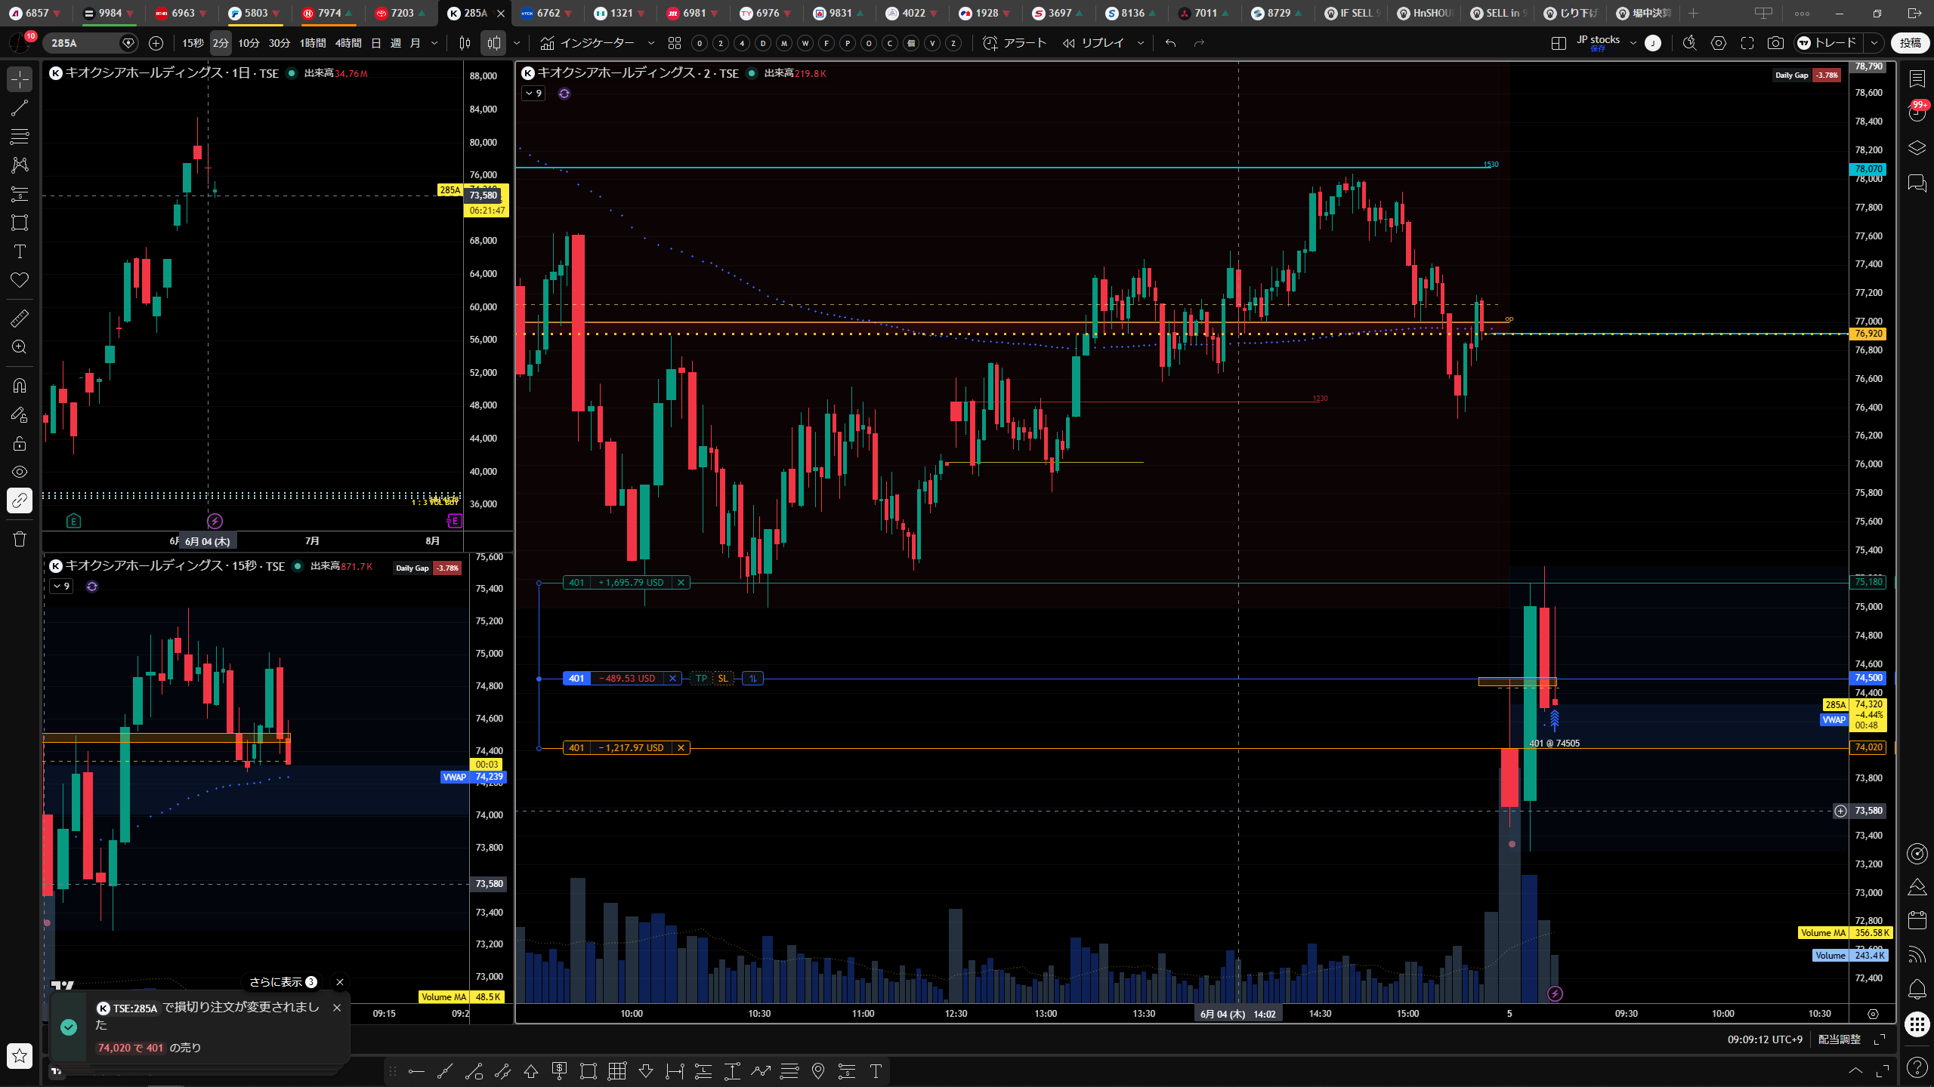Toggle lock all drawings

click(20, 443)
